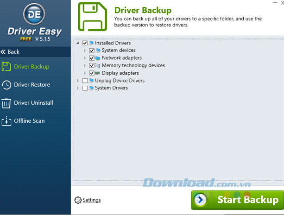284x215 pixels.
Task: Click the large green floppy disk header icon
Action: click(x=92, y=17)
